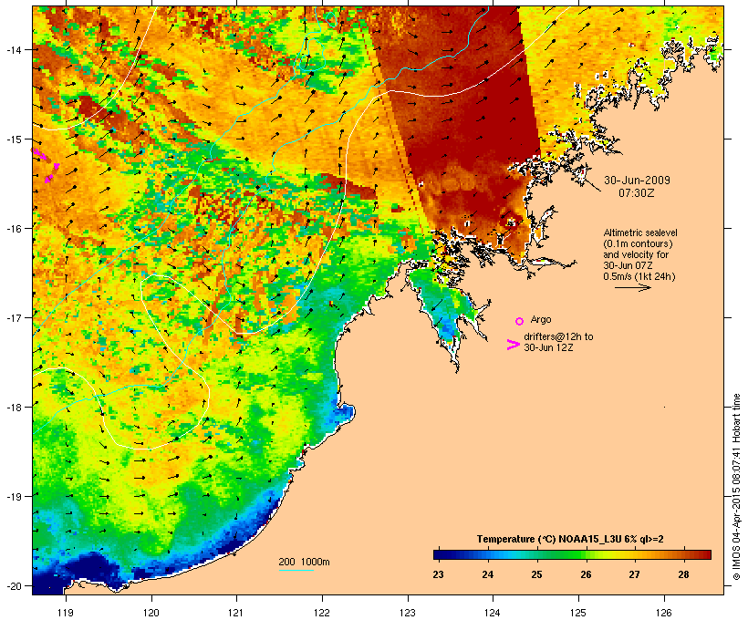
Task: Click the "Temperature (°C) NOAA15_L3U 6% ql>=2" title
Action: click(x=570, y=539)
